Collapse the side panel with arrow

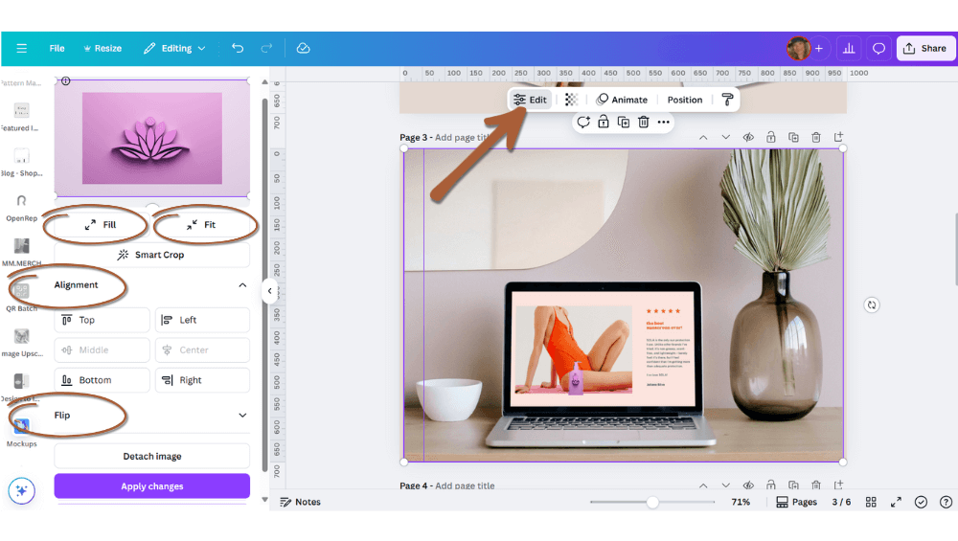(x=269, y=291)
